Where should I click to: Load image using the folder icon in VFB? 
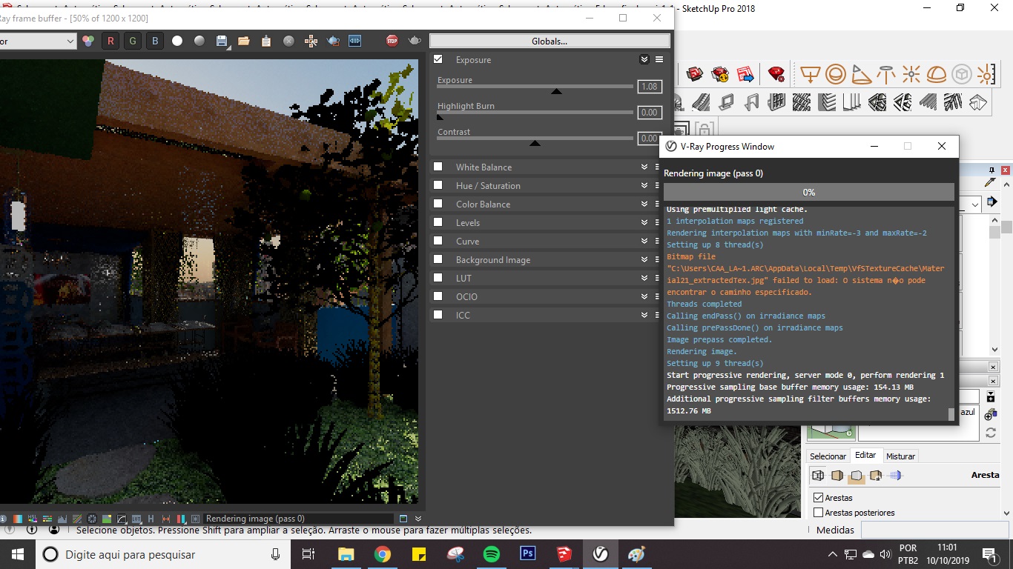[244, 41]
